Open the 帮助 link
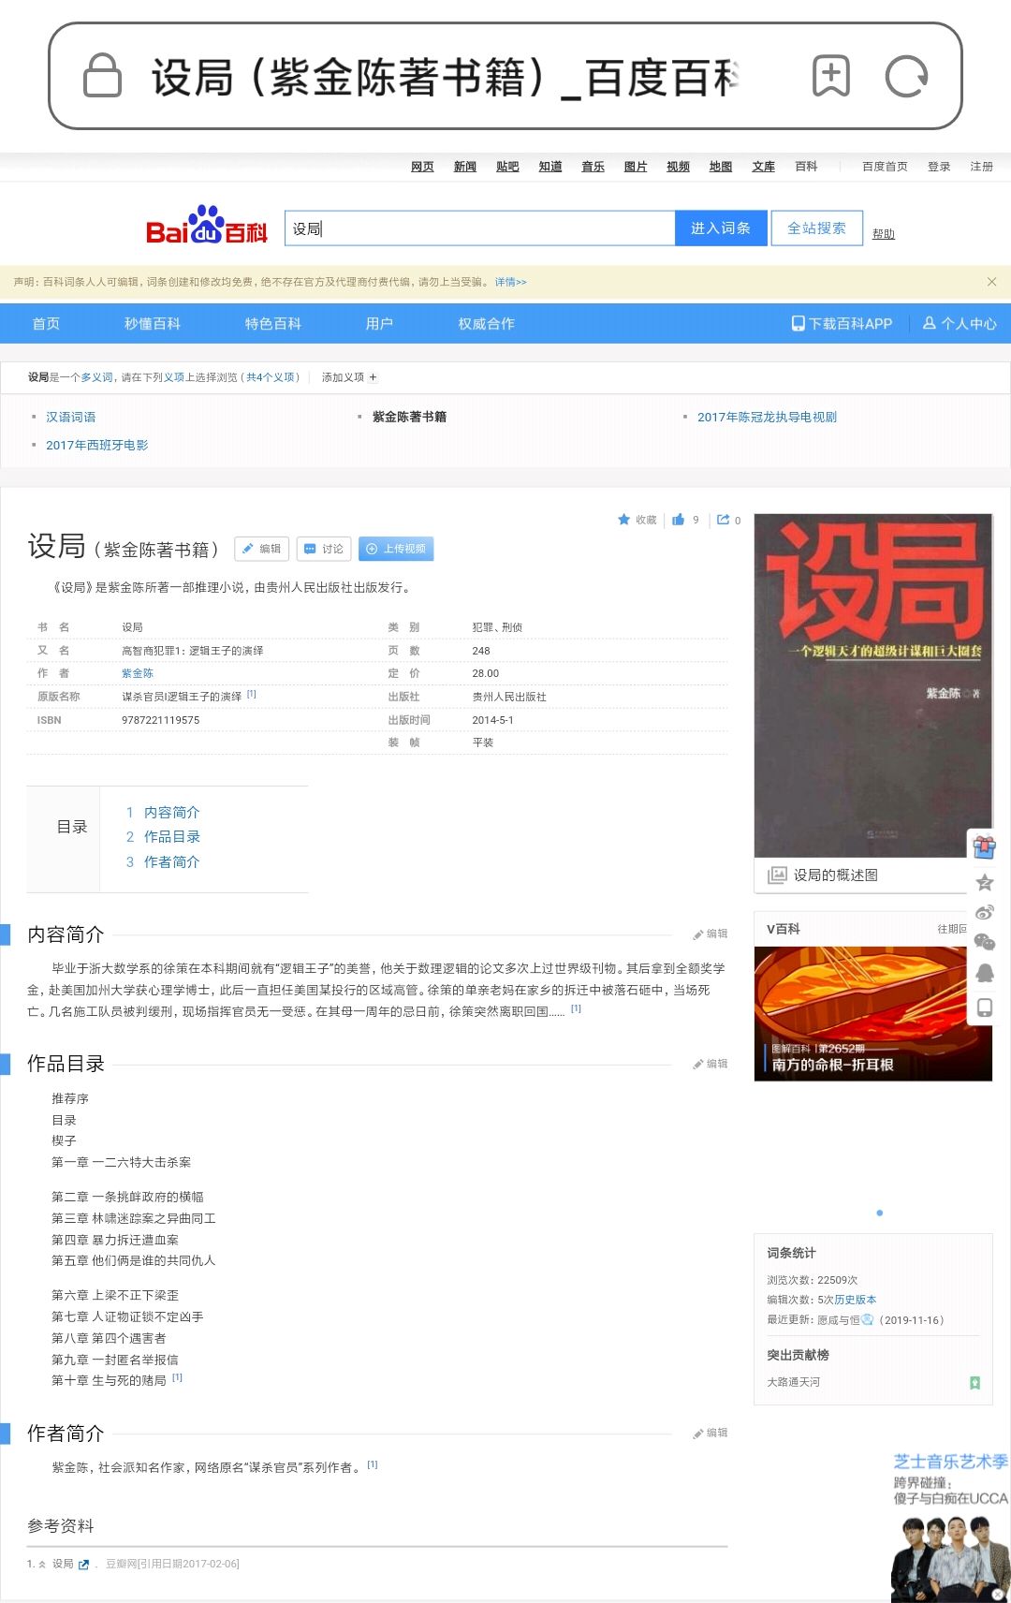Viewport: 1011px width, 1603px height. coord(884,234)
